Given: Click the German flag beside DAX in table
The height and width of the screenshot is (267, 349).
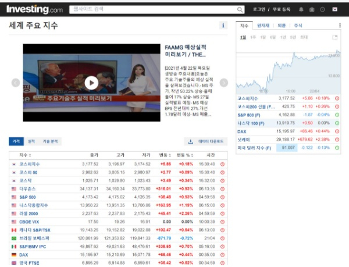Looking at the screenshot, I should [14, 255].
